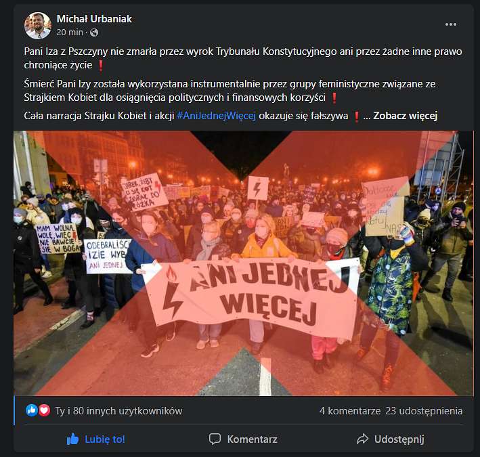This screenshot has height=457, width=480.
Task: Click the share arrow icon
Action: click(362, 439)
